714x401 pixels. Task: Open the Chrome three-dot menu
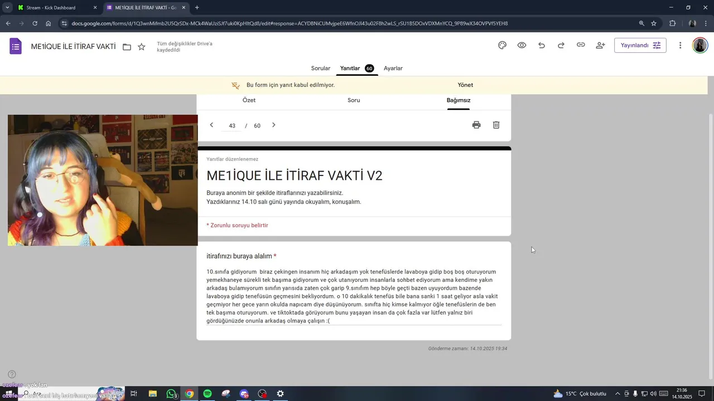(x=705, y=23)
